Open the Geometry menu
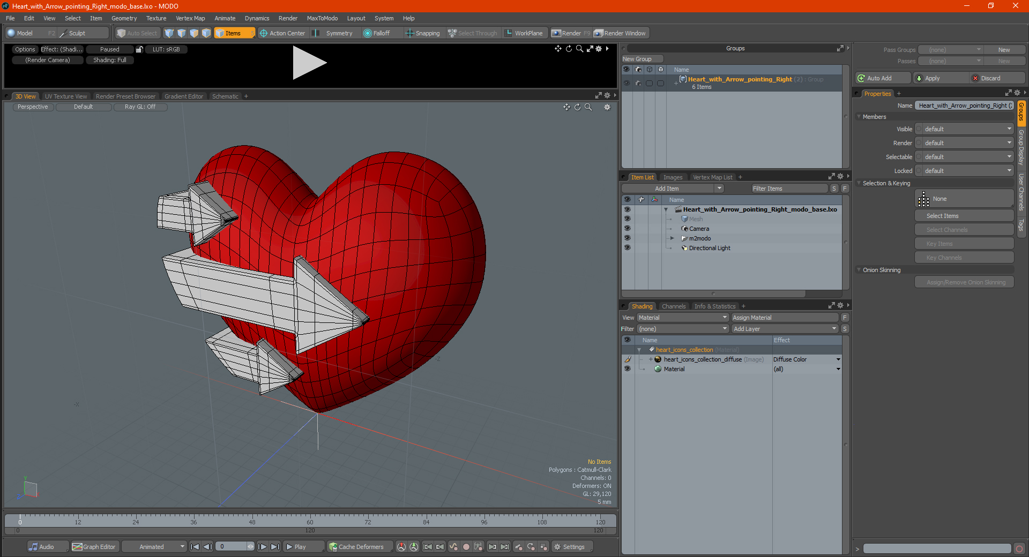This screenshot has height=557, width=1029. tap(124, 18)
